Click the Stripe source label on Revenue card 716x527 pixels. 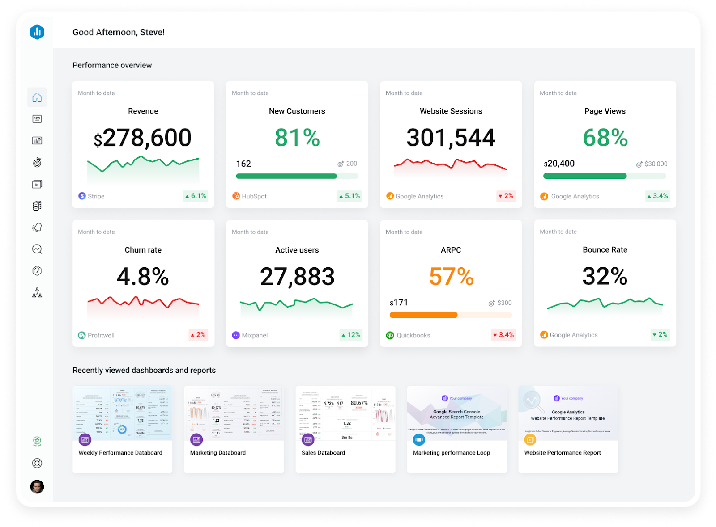pos(91,196)
